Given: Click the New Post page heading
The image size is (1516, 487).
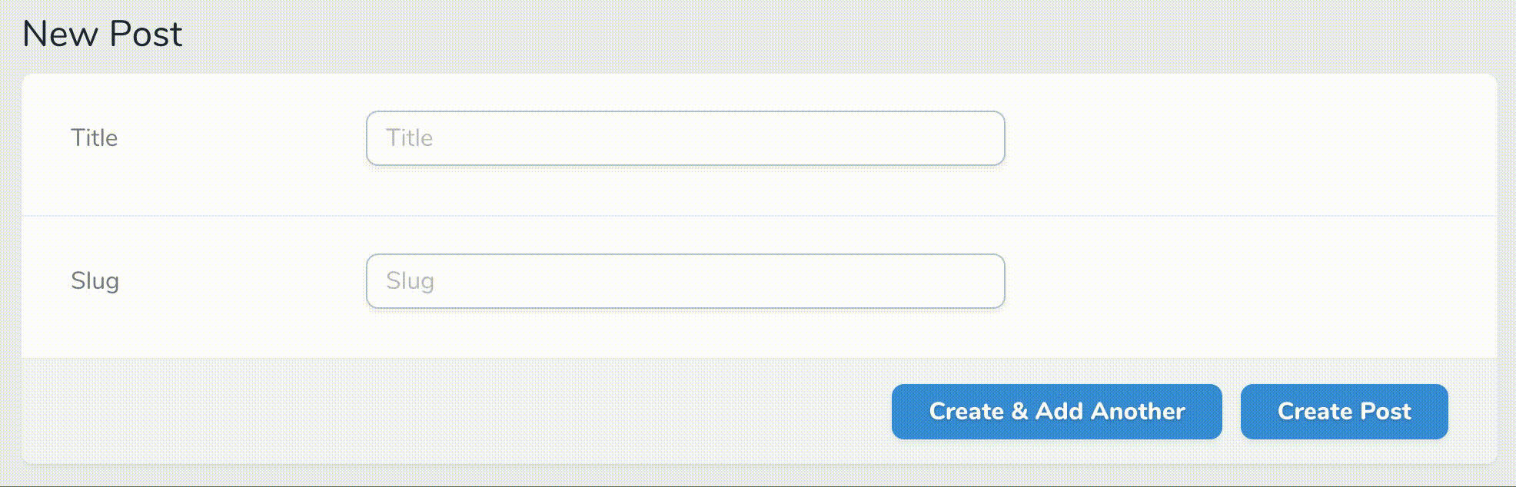Looking at the screenshot, I should (x=102, y=34).
